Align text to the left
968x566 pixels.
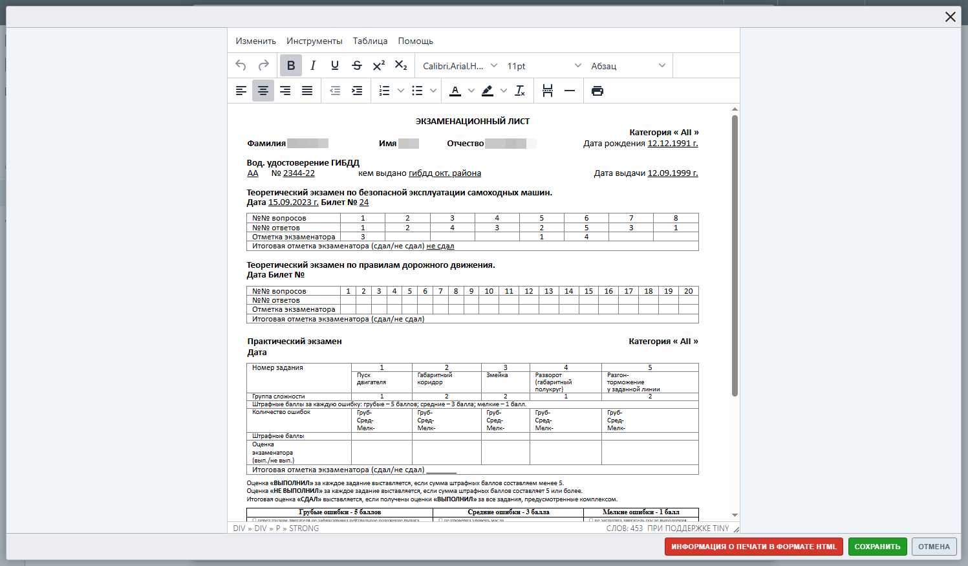point(241,91)
